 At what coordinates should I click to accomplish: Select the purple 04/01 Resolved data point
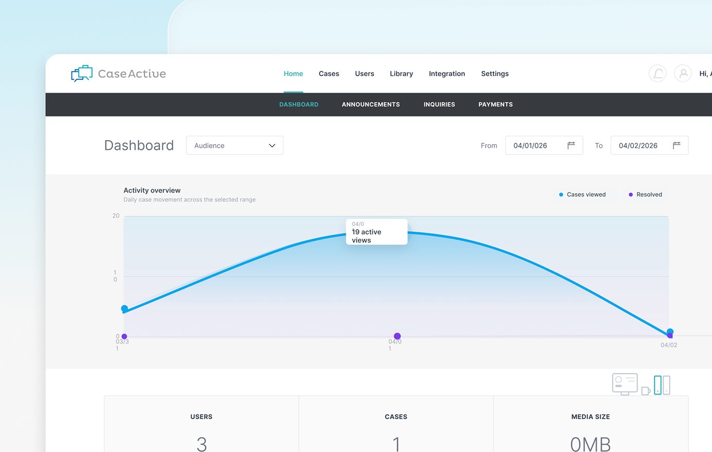click(x=397, y=336)
